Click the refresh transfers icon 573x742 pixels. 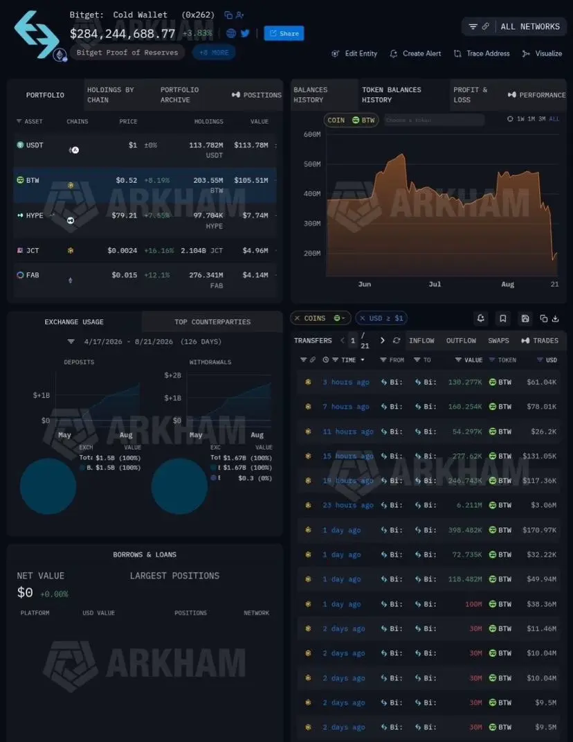click(396, 340)
